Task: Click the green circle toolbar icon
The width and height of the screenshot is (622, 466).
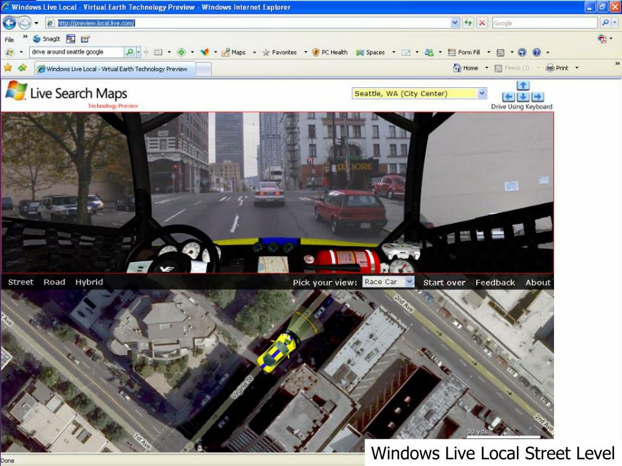Action: pos(181,52)
